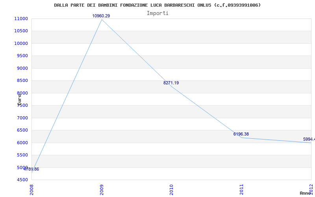
Task: Click the y-axis value 6000
Action: click(22, 143)
